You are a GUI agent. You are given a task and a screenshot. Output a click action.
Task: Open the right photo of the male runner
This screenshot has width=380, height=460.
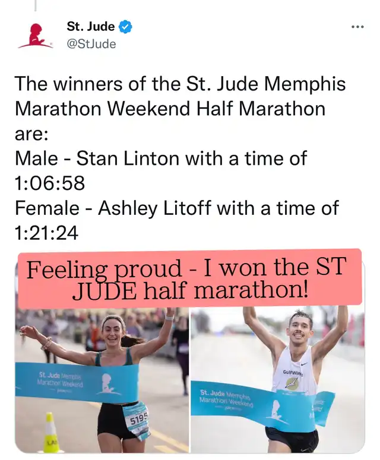tap(277, 381)
